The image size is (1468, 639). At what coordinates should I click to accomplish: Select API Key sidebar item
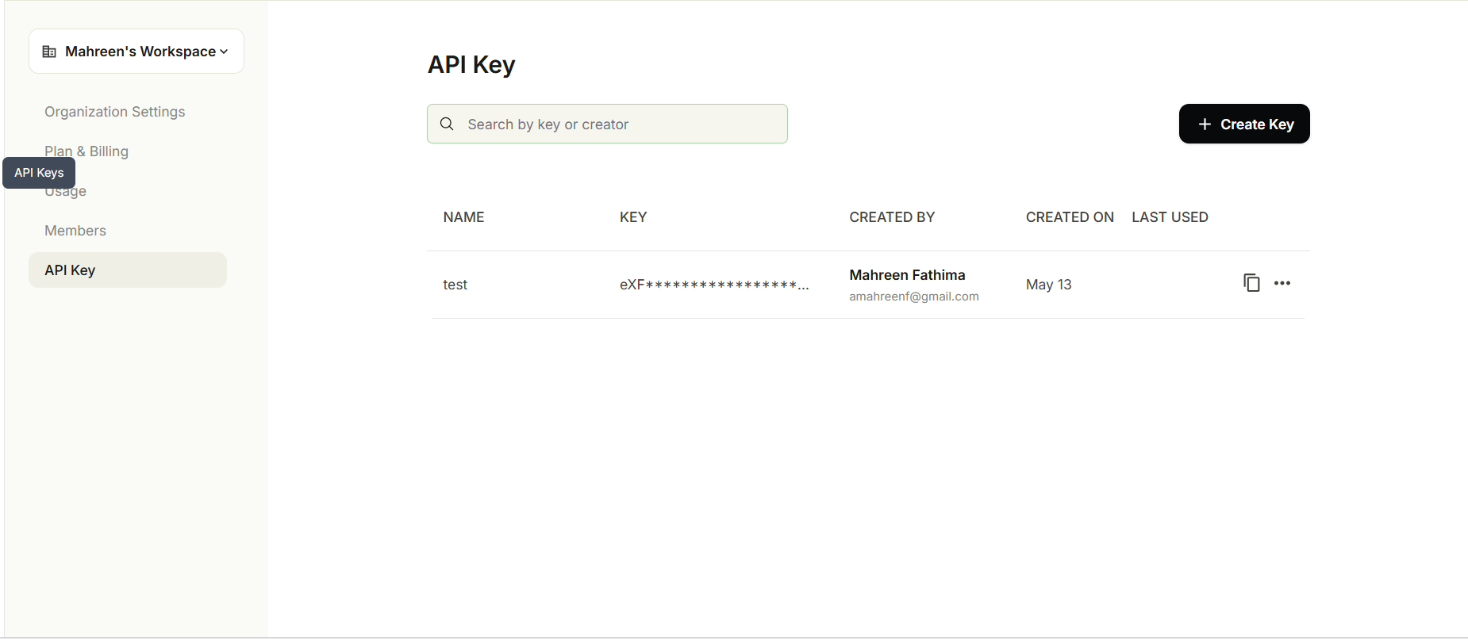[128, 270]
